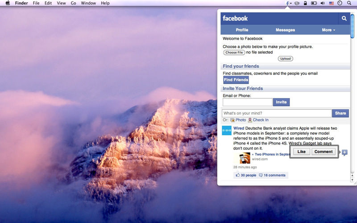Open the Window menu
The height and width of the screenshot is (223, 357).
(88, 3)
